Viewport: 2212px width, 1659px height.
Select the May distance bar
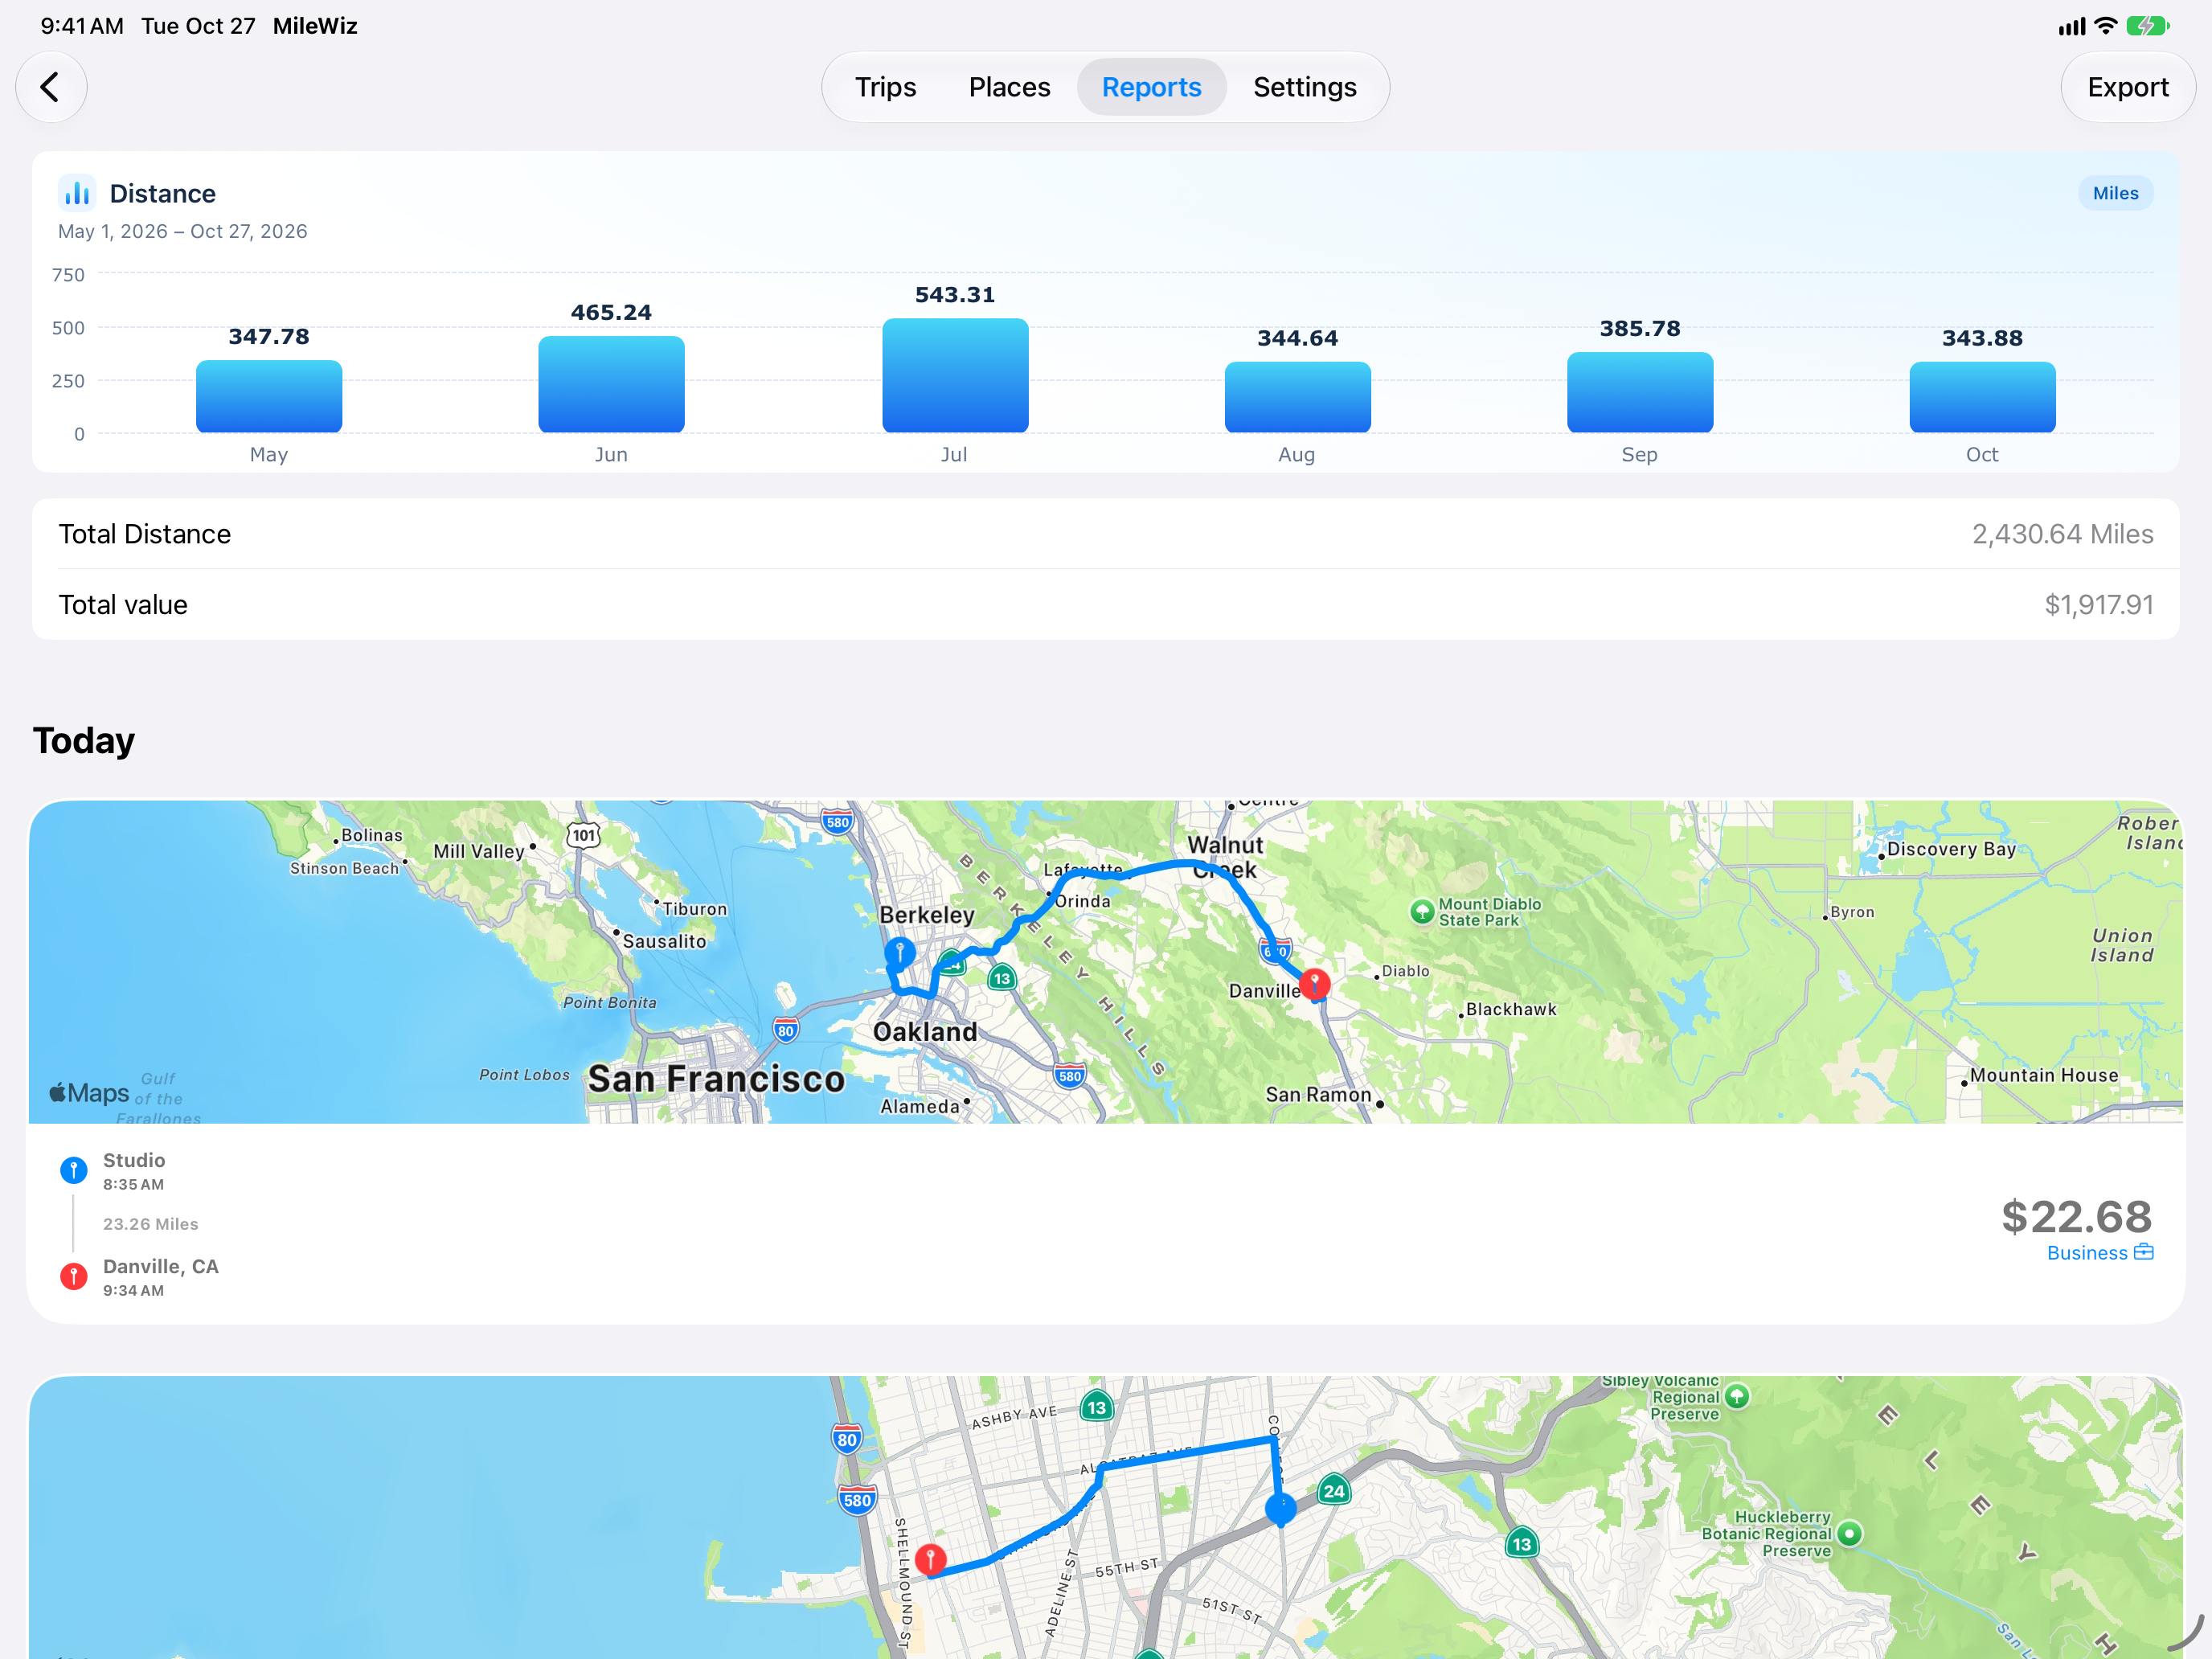(x=269, y=396)
